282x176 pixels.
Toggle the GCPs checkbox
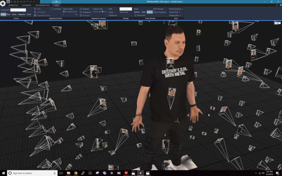click(x=35, y=9)
